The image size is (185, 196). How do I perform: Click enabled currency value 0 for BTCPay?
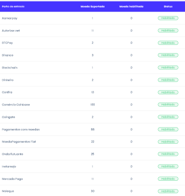pos(131,43)
